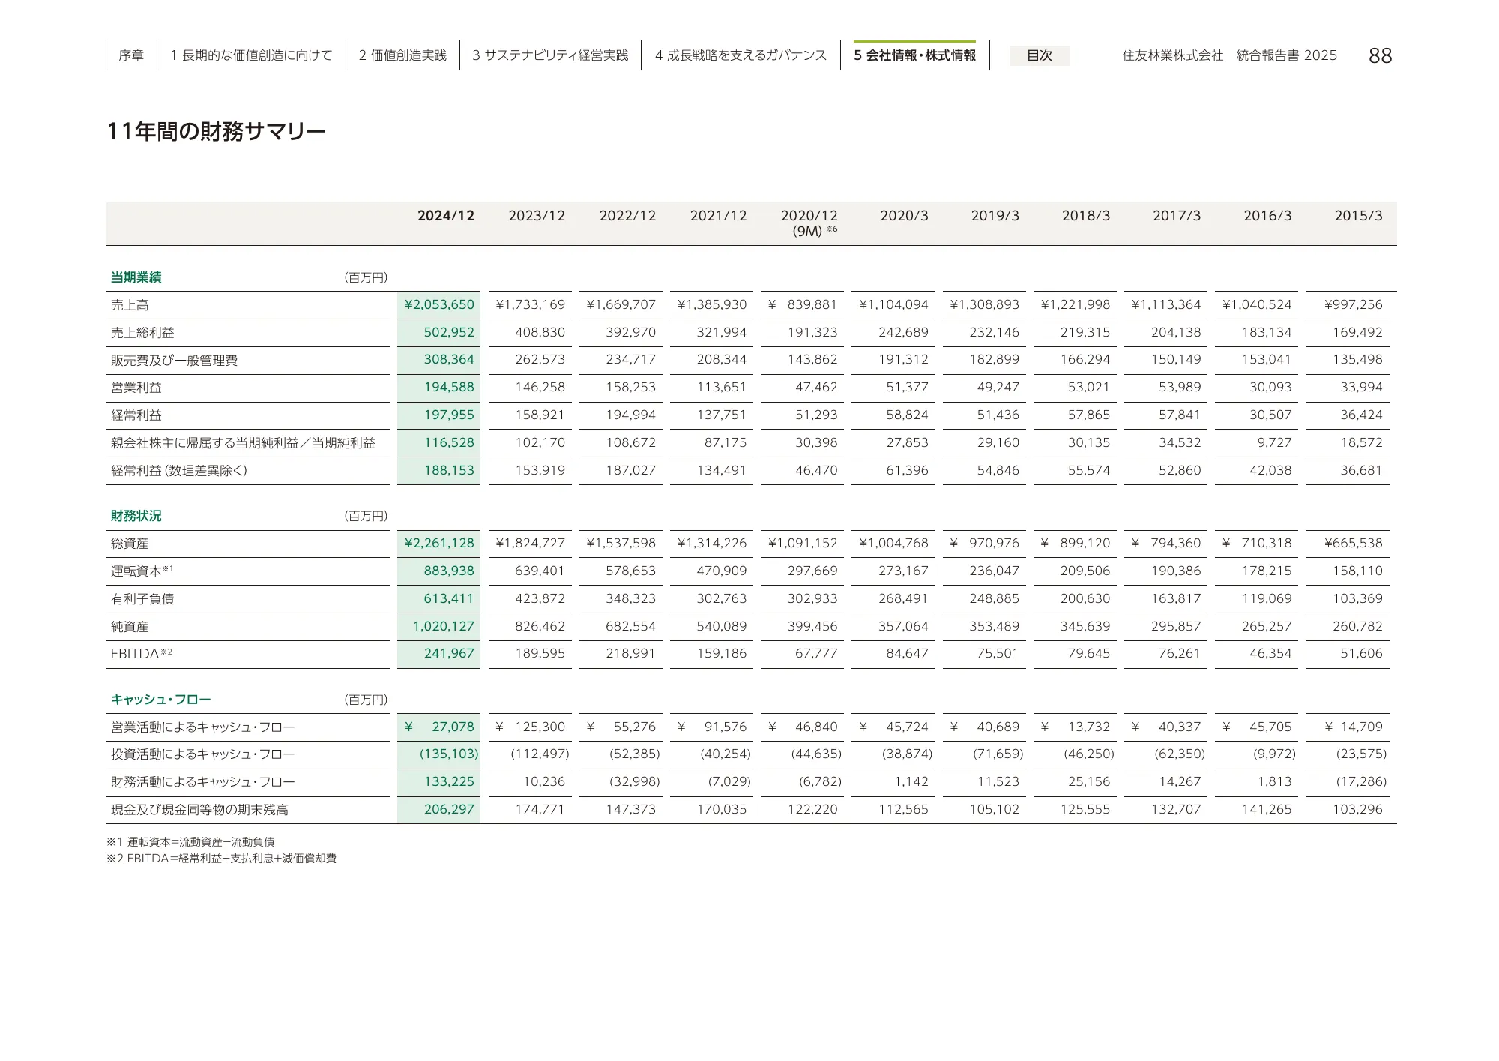
Task: Click the 2024/12 column header
Action: (x=446, y=215)
